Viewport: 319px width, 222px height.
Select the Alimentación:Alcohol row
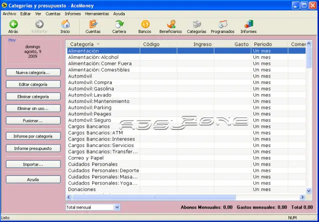(x=186, y=57)
